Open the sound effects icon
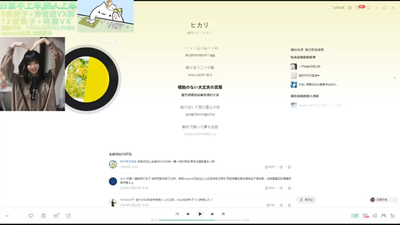The height and width of the screenshot is (225, 400). 365,216
